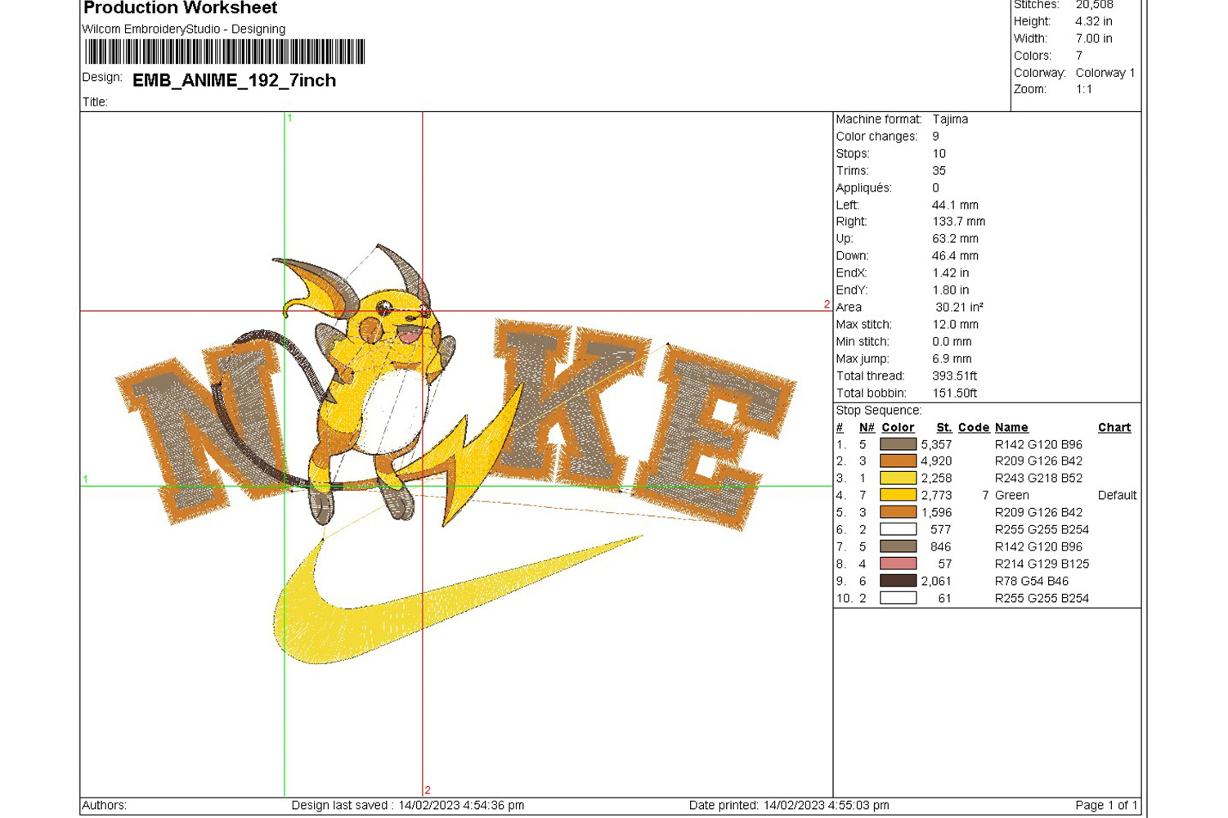Click the "Default" chart entry

click(1118, 496)
